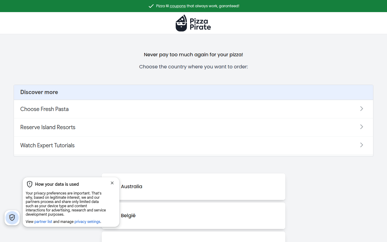
Task: Click the shield icon beside 'How your data is used'
Action: (30, 184)
